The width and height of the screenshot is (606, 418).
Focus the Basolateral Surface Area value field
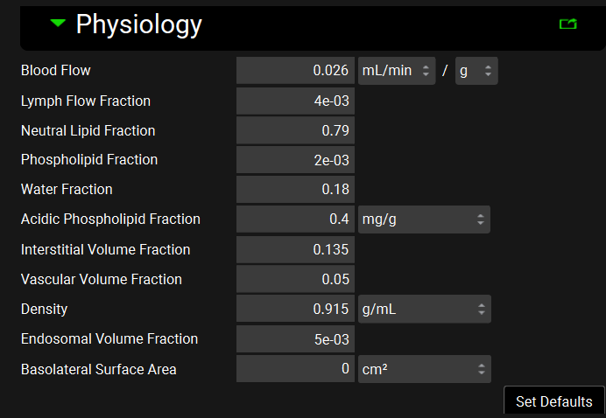pos(295,369)
